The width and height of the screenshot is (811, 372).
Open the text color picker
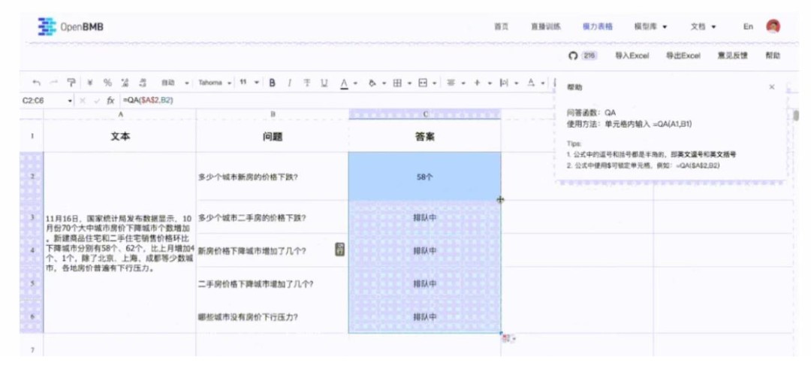pyautogui.click(x=344, y=83)
